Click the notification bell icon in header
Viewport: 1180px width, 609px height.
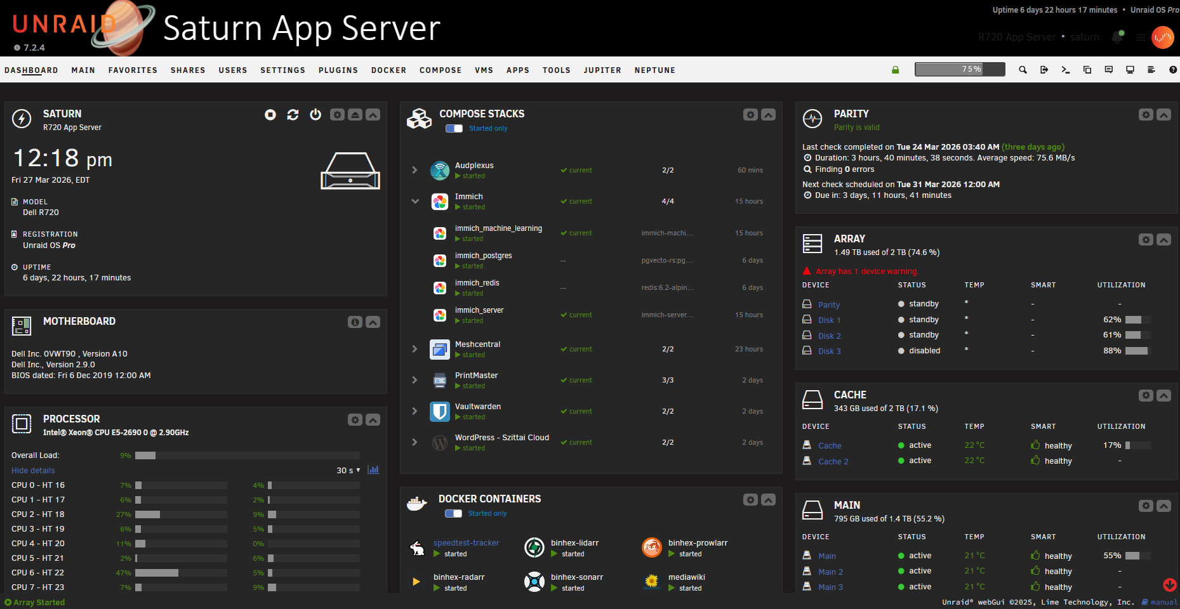pyautogui.click(x=1117, y=37)
